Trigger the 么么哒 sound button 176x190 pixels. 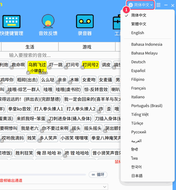[x=48, y=80]
